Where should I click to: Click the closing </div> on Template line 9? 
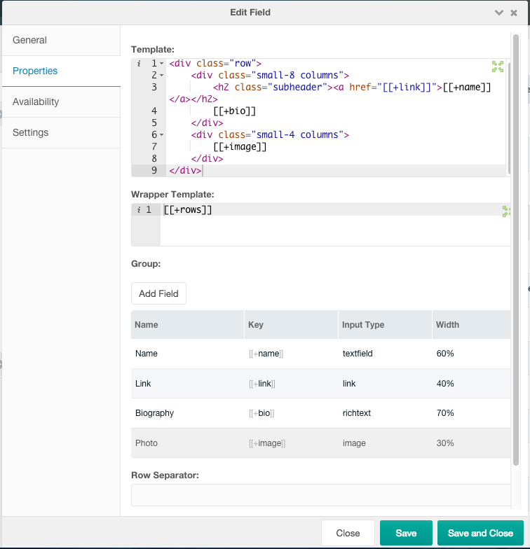(185, 171)
